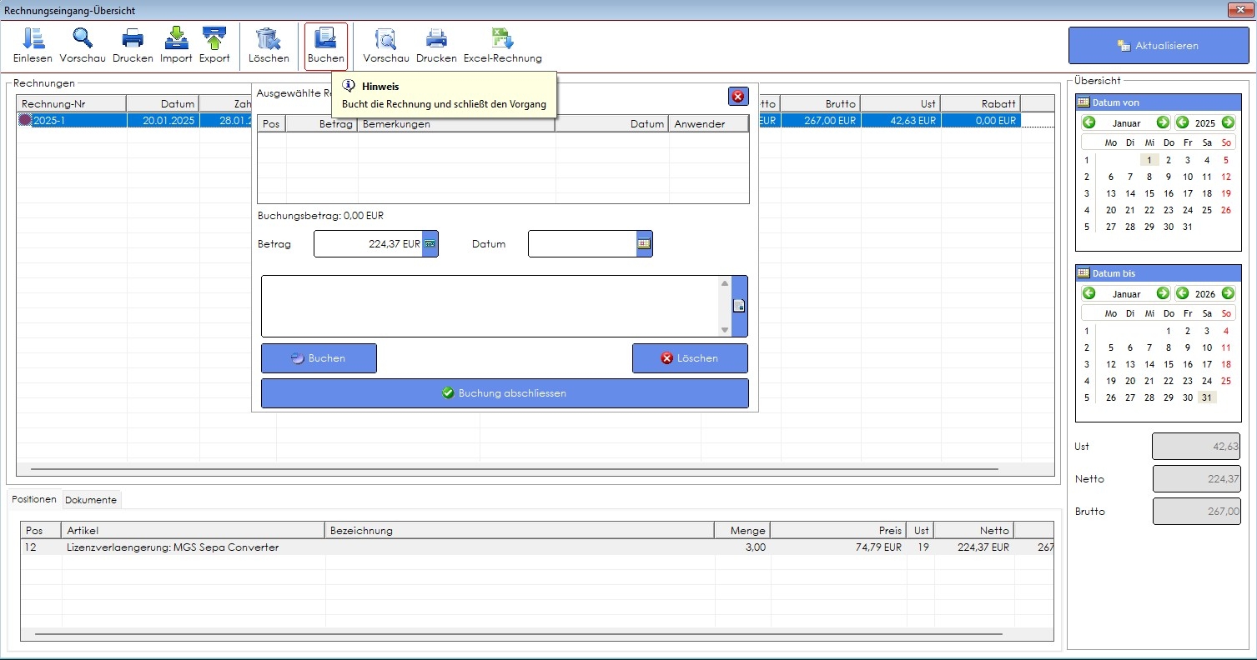Image resolution: width=1257 pixels, height=660 pixels.
Task: Click the Ust summary field showing 42,63
Action: point(1196,447)
